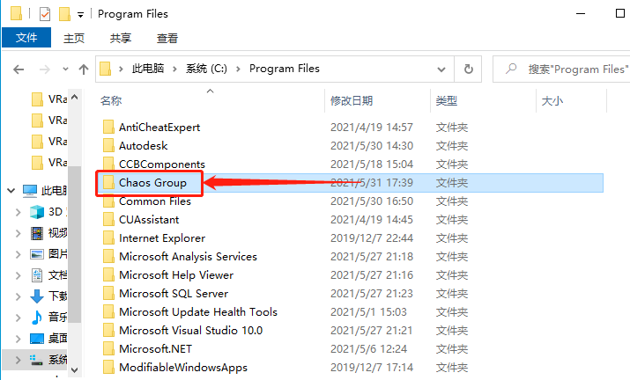
Task: Expand the downloads tree node arrow
Action: pyautogui.click(x=19, y=296)
